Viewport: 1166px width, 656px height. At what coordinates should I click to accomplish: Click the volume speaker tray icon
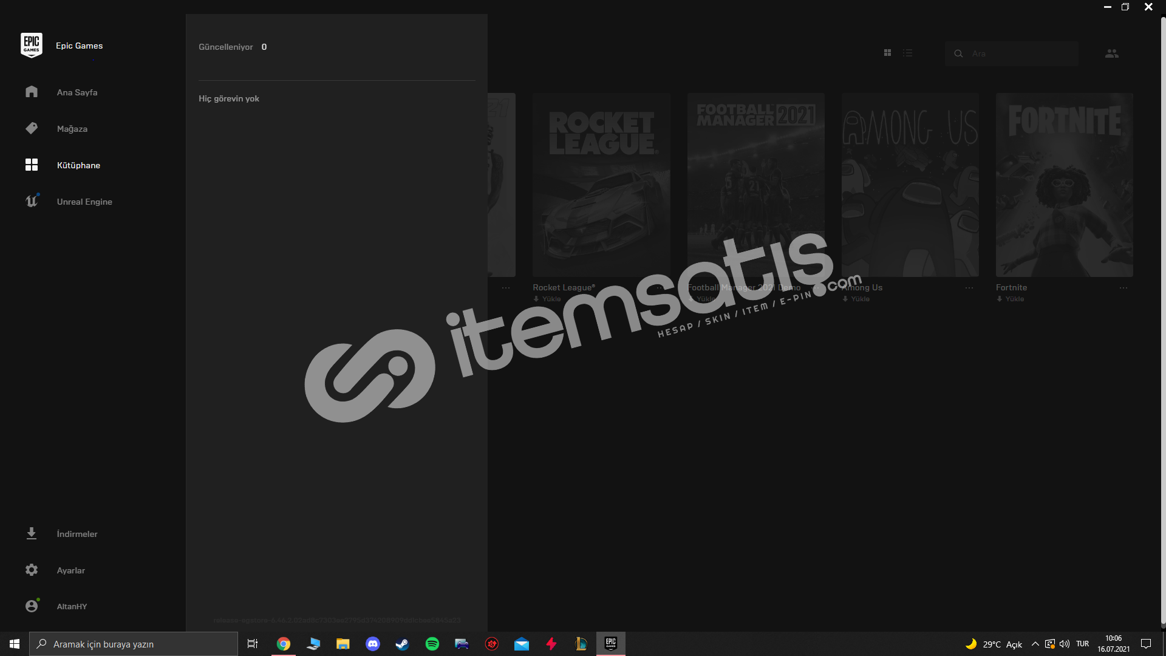click(1065, 644)
